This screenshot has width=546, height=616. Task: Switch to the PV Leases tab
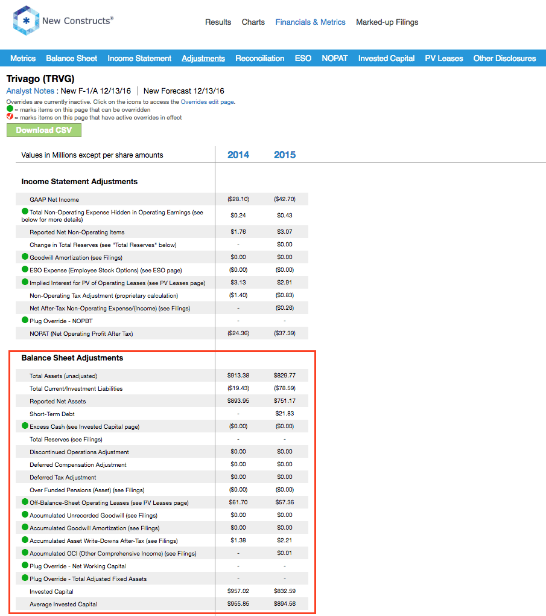[444, 58]
